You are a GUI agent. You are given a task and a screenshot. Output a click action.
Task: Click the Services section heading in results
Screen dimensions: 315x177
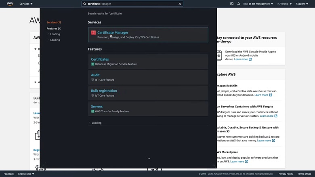pos(94,22)
